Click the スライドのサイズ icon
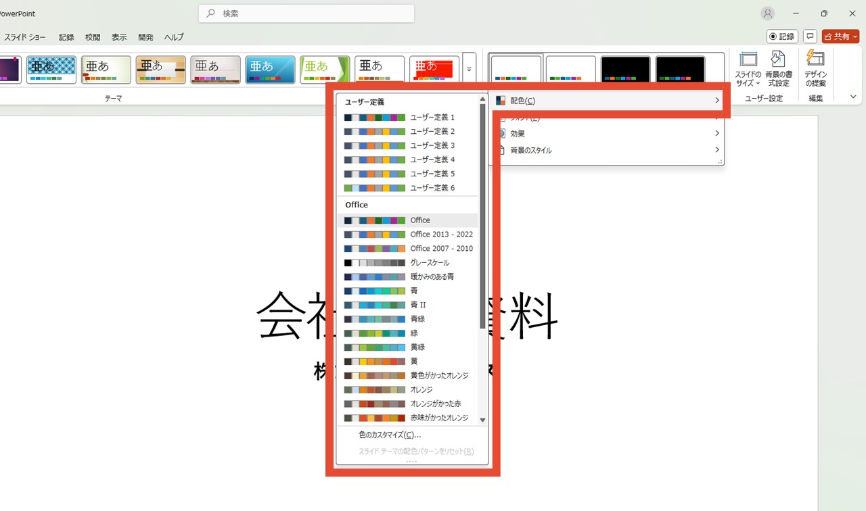 (748, 69)
